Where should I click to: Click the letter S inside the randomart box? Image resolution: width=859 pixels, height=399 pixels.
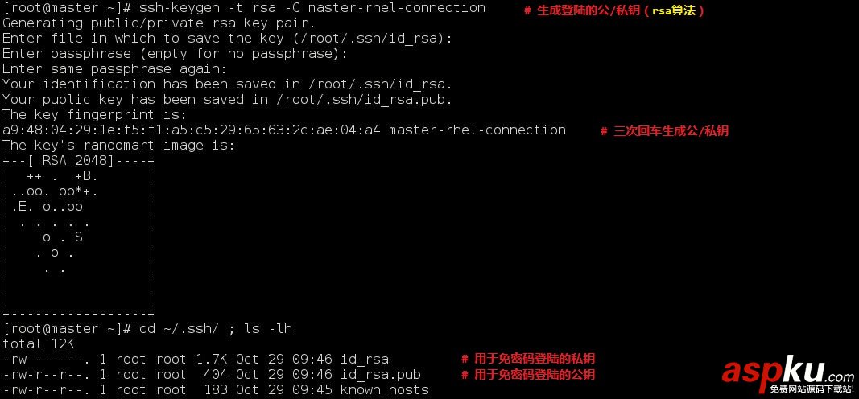[78, 237]
